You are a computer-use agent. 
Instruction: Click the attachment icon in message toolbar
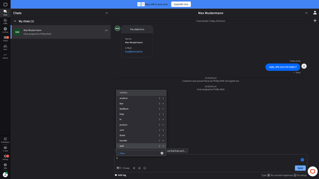click(139, 168)
